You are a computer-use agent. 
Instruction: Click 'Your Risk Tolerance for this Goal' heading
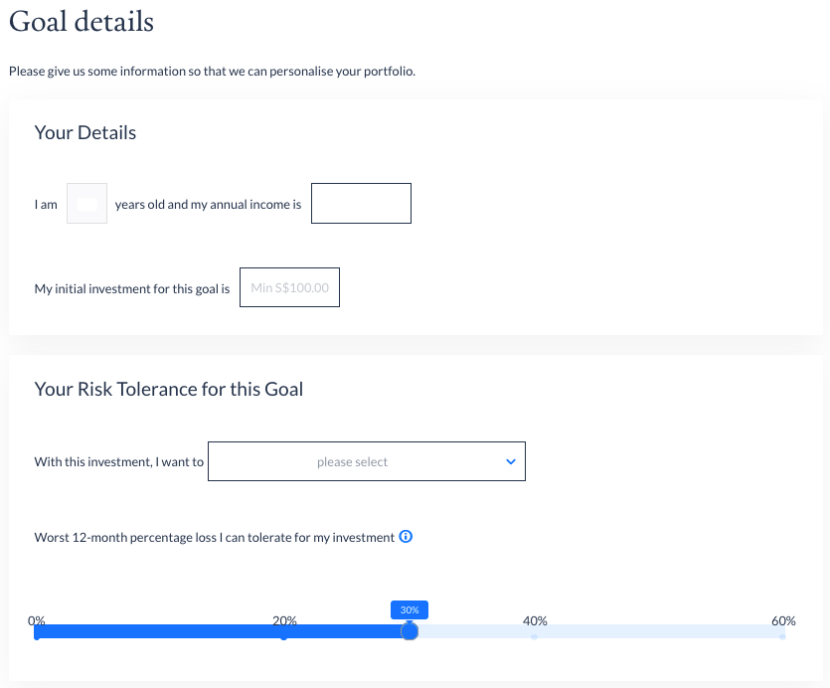coord(169,389)
